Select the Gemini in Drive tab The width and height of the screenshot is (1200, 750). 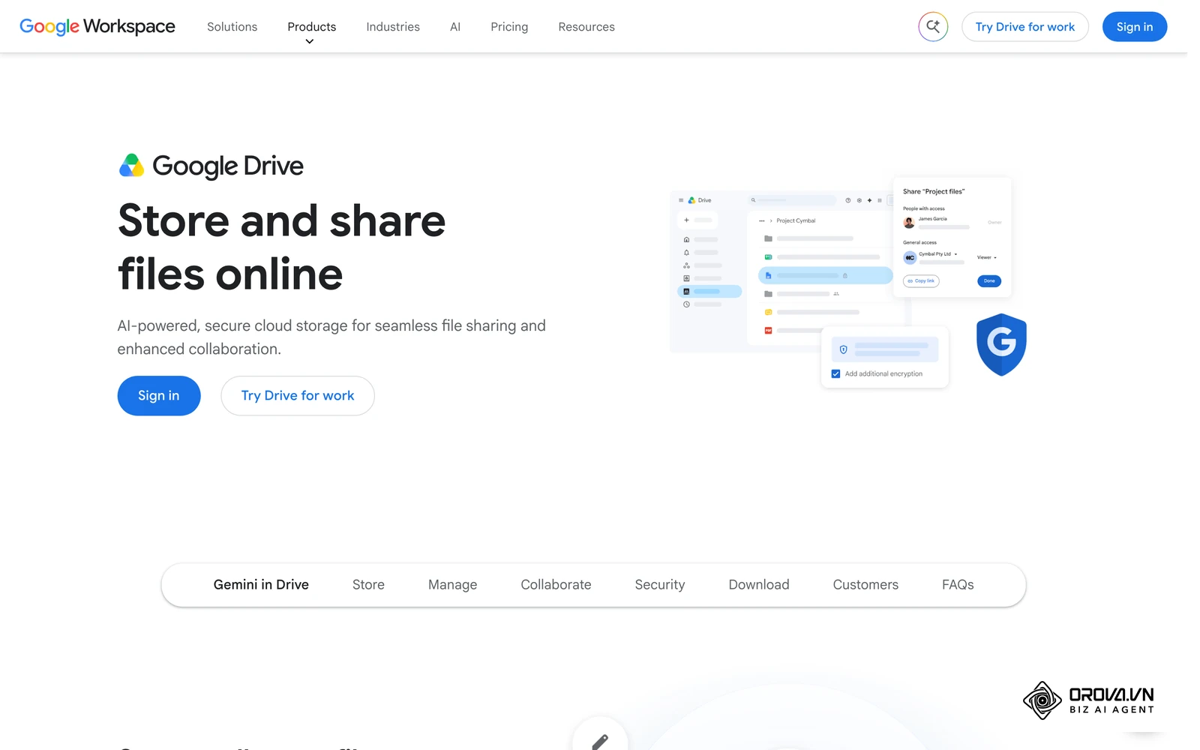tap(261, 585)
